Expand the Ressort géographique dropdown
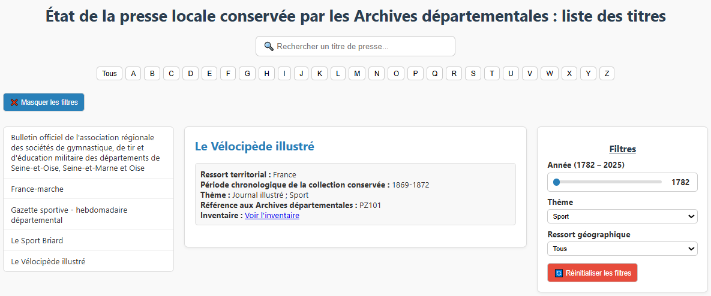Image resolution: width=711 pixels, height=296 pixels. click(622, 249)
